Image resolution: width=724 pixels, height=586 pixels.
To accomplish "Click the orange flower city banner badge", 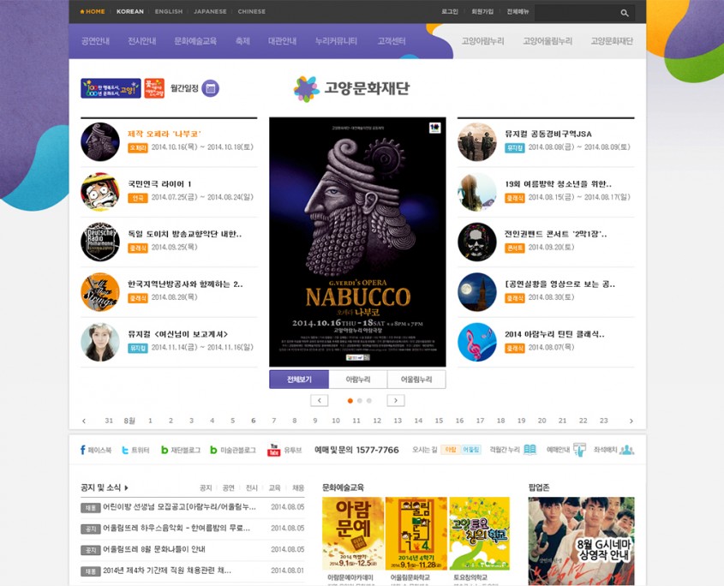I will coord(154,88).
